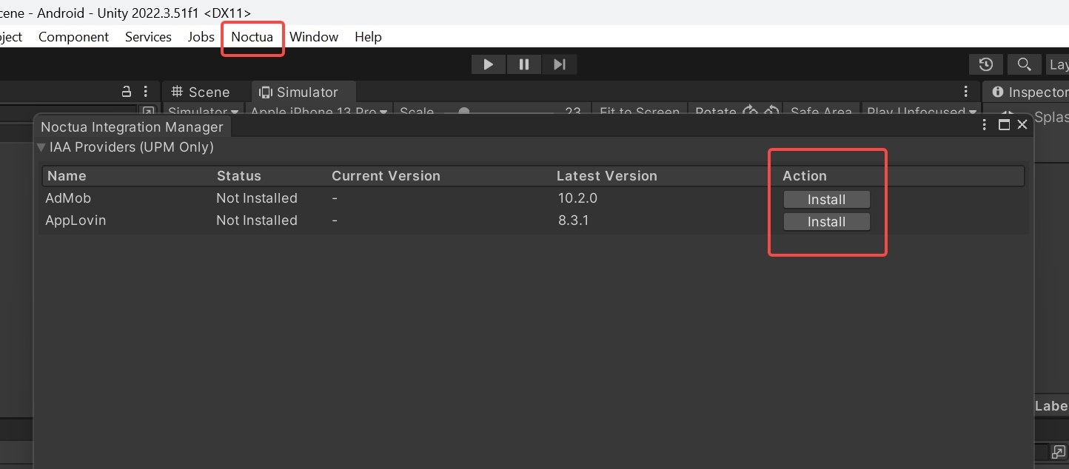1069x469 pixels.
Task: Install the AppLovin provider
Action: [826, 222]
